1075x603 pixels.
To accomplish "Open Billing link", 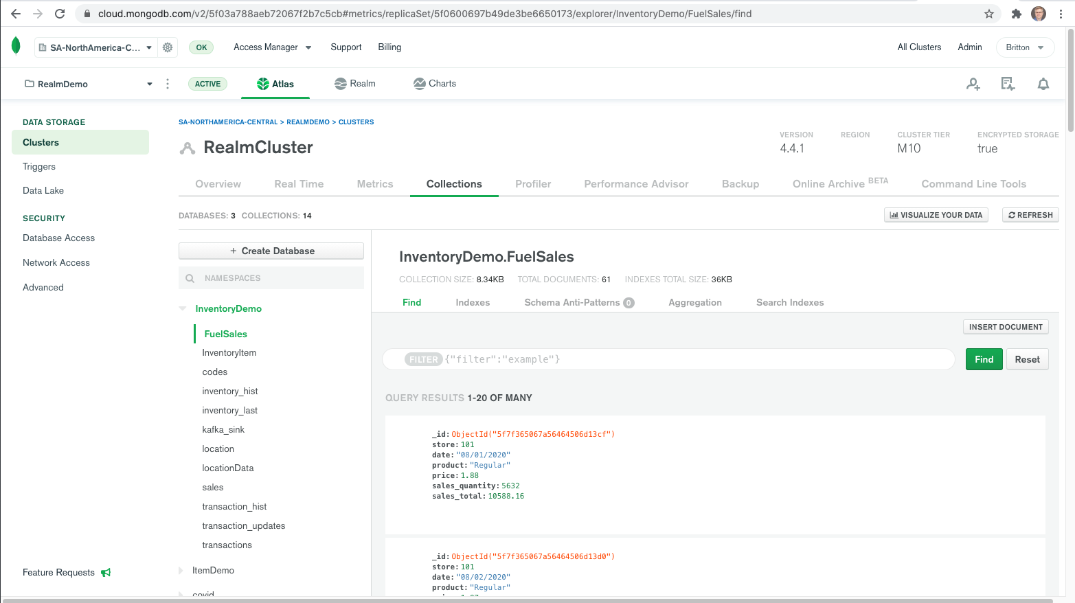I will pyautogui.click(x=389, y=47).
